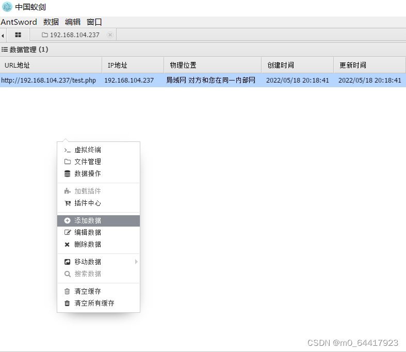
Task: Open the 窗口 menu
Action: tap(94, 22)
